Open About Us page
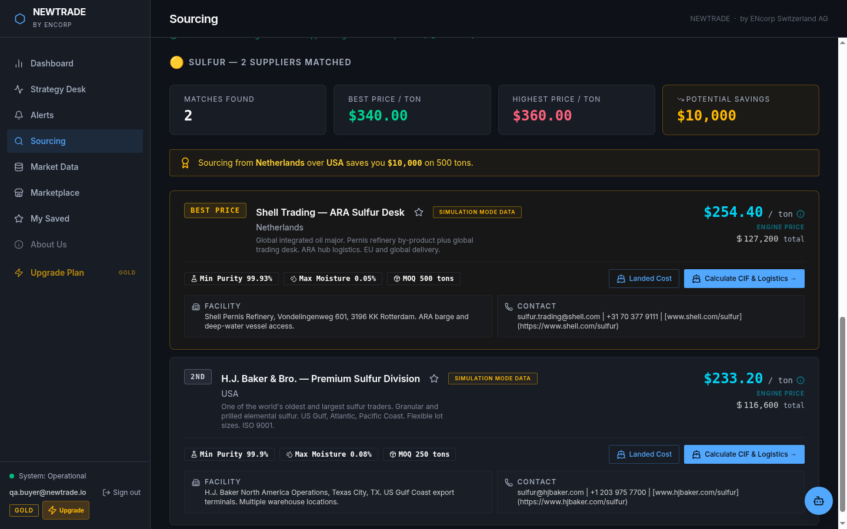 [75, 245]
